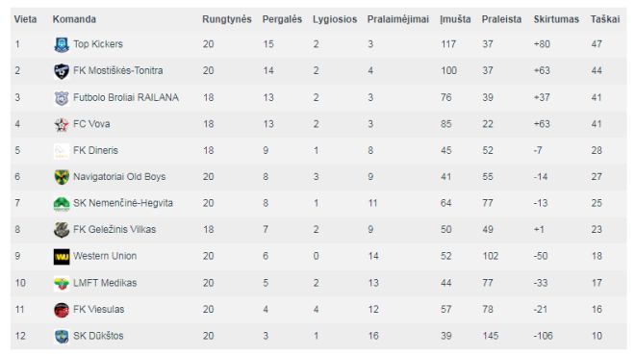Click the Top Kickers team logo
The height and width of the screenshot is (356, 635).
62,44
